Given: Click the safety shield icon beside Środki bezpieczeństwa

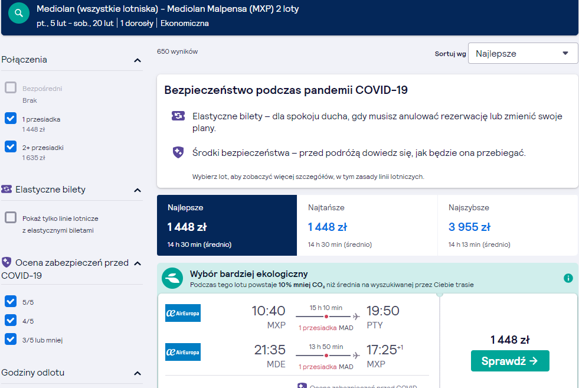Looking at the screenshot, I should point(178,152).
